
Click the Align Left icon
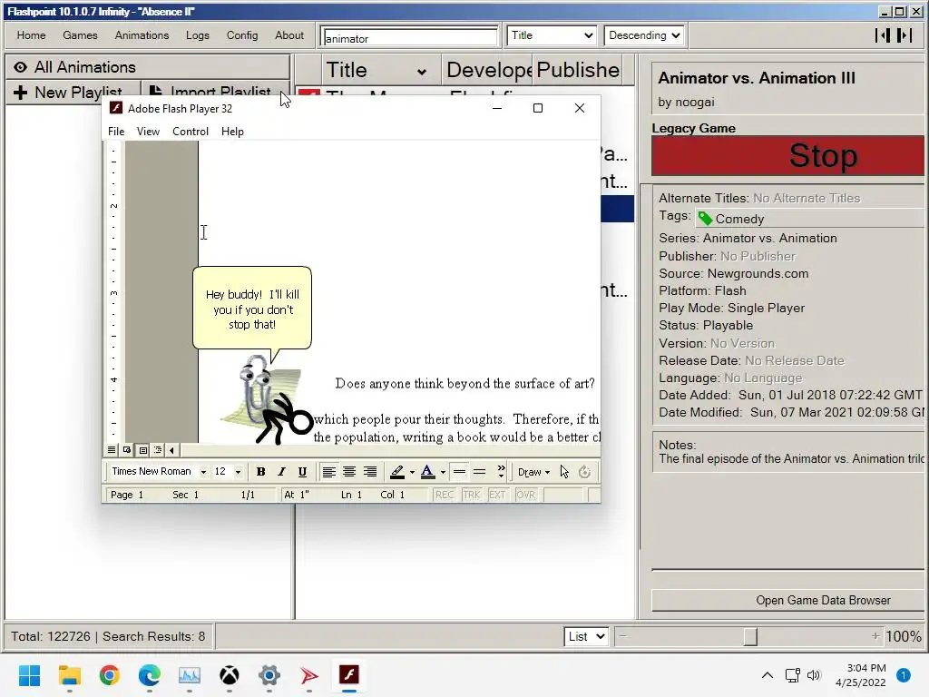328,472
